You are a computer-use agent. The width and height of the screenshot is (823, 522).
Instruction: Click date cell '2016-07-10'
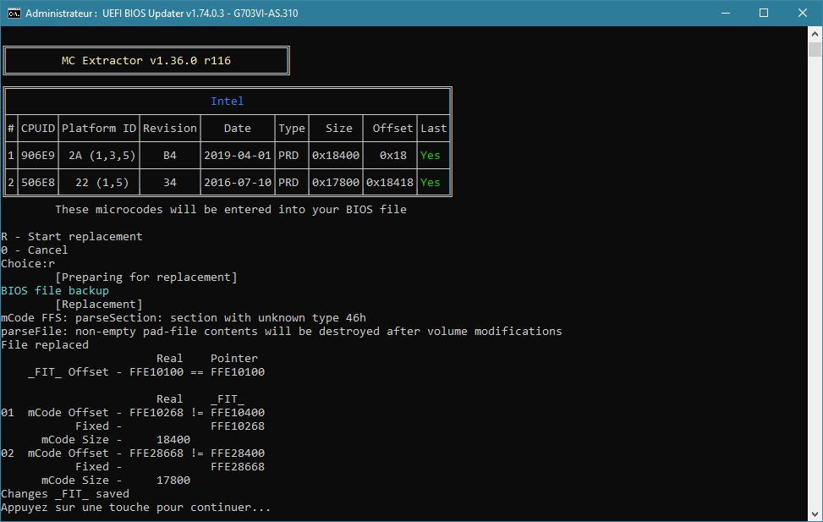237,182
